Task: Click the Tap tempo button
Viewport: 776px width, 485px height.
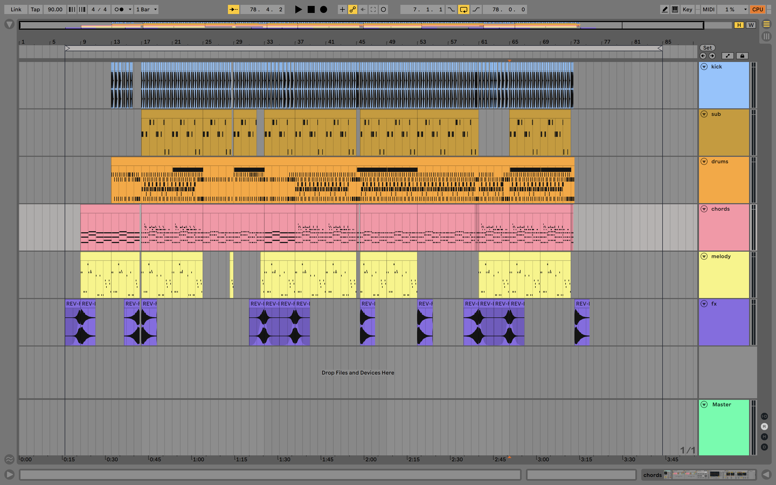Action: point(35,9)
